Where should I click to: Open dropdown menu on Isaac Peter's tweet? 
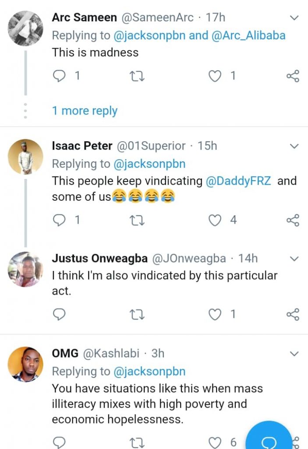[x=294, y=146]
